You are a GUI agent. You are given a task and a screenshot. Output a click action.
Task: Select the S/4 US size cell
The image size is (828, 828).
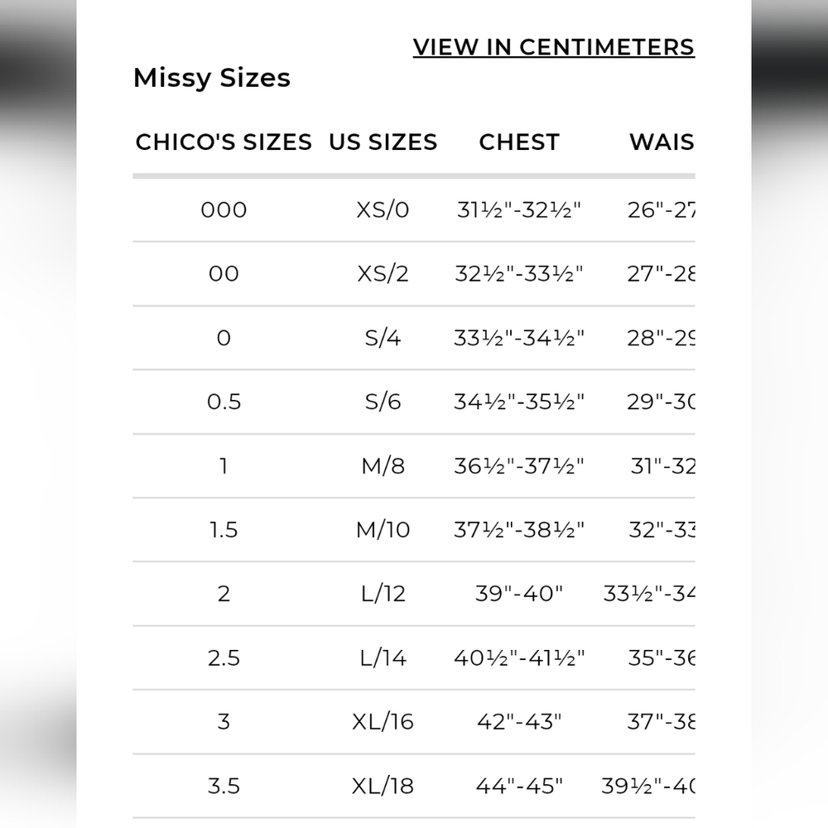click(383, 338)
